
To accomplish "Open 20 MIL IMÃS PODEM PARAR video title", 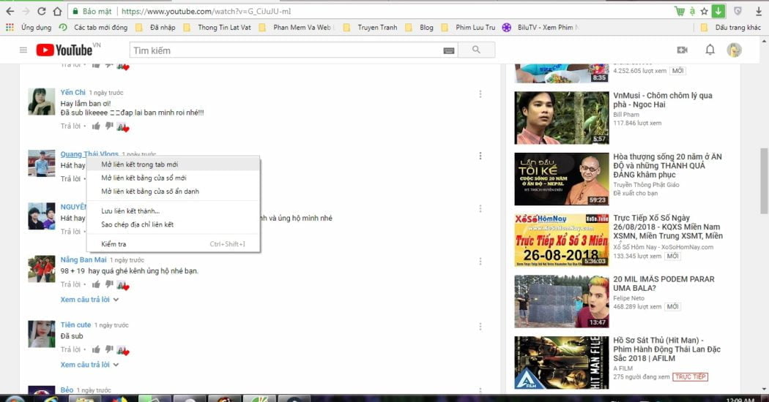I will click(x=664, y=284).
